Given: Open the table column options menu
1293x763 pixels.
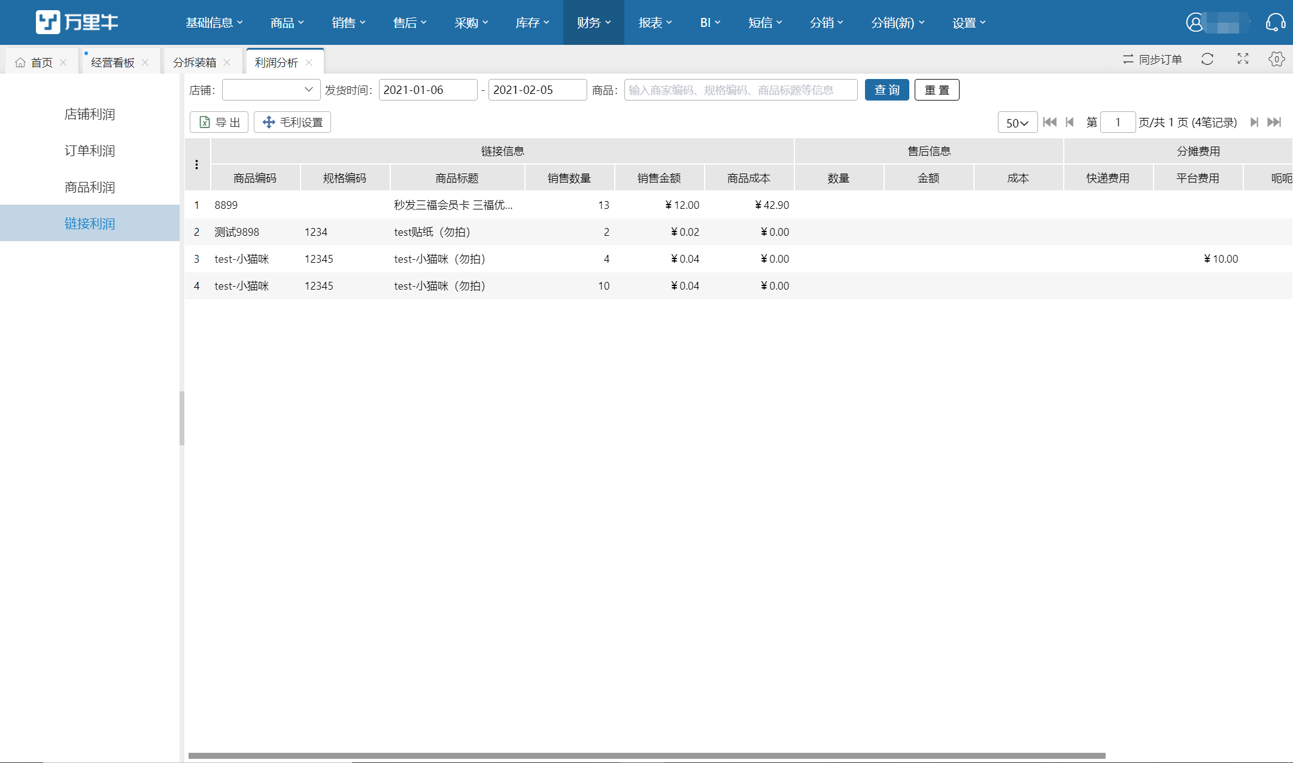Looking at the screenshot, I should coord(196,165).
